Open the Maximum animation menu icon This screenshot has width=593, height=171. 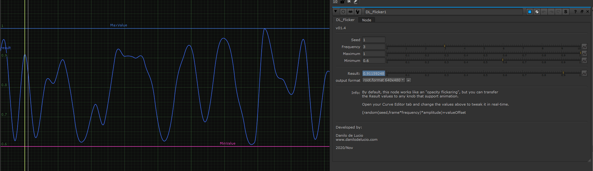(x=584, y=53)
